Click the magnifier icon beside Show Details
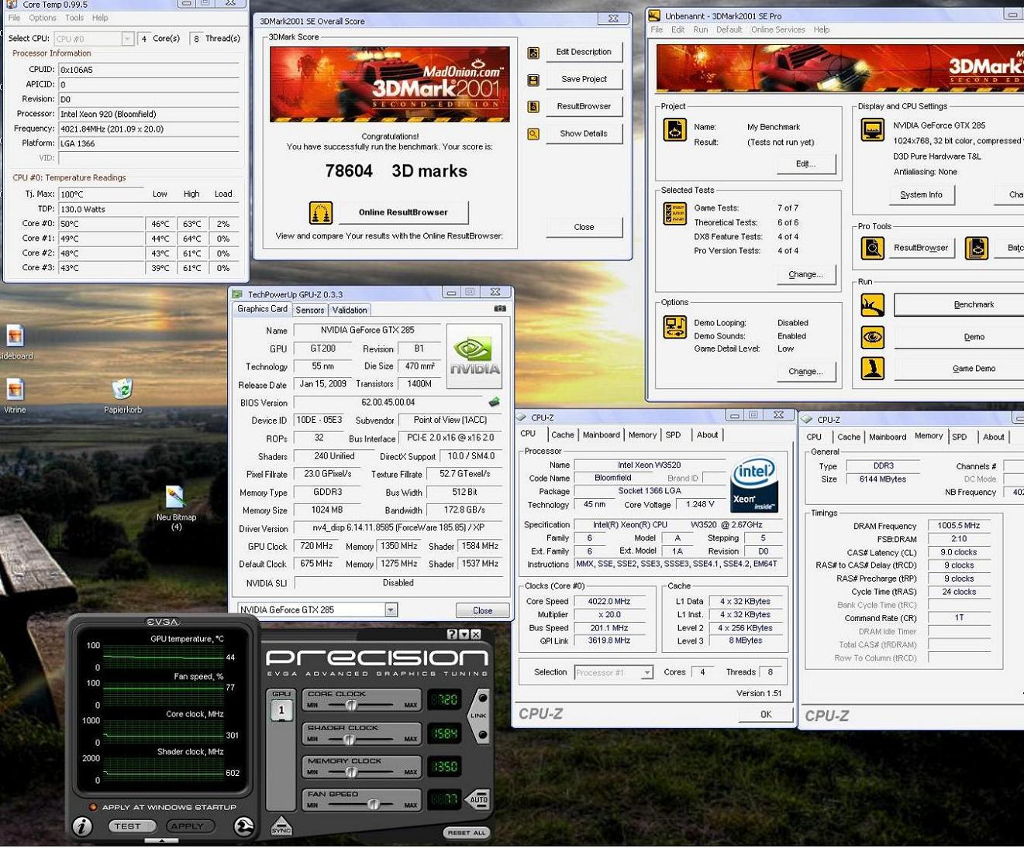The width and height of the screenshot is (1024, 848). coord(533,134)
